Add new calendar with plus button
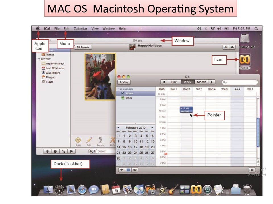The width and height of the screenshot is (273, 204). pos(122,170)
